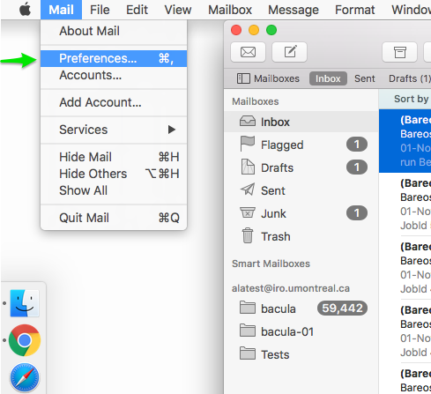Viewport: 431px width, 394px height.
Task: Choose Accounts… from the Mail menu
Action: click(x=114, y=75)
